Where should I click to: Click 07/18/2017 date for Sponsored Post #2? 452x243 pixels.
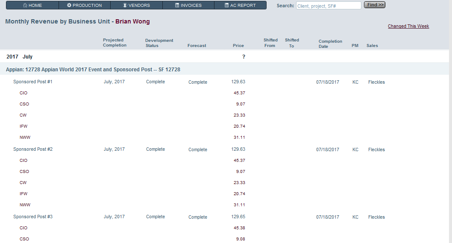pyautogui.click(x=328, y=149)
